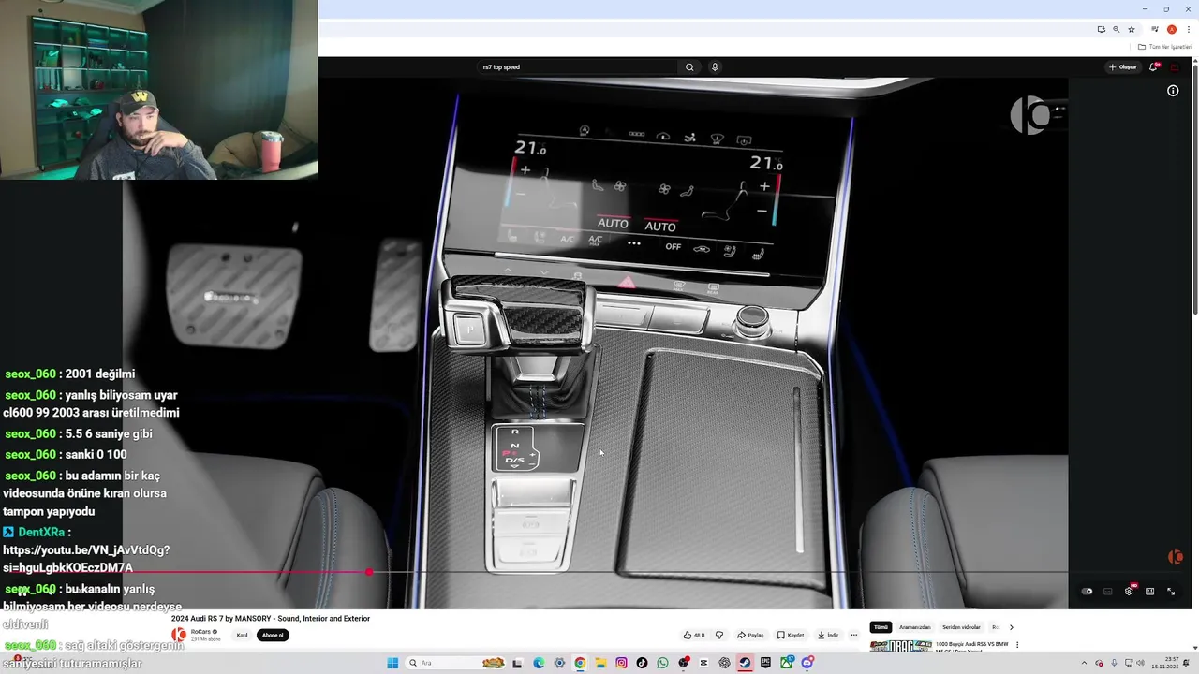
Task: Click the Chrome zoom magnifier icon
Action: 1116,29
